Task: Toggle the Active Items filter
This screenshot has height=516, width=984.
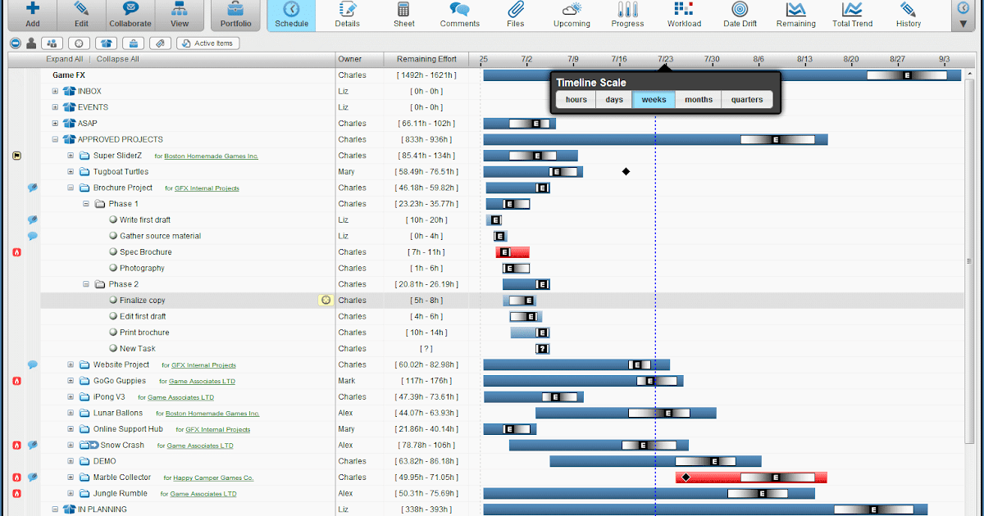Action: [207, 43]
